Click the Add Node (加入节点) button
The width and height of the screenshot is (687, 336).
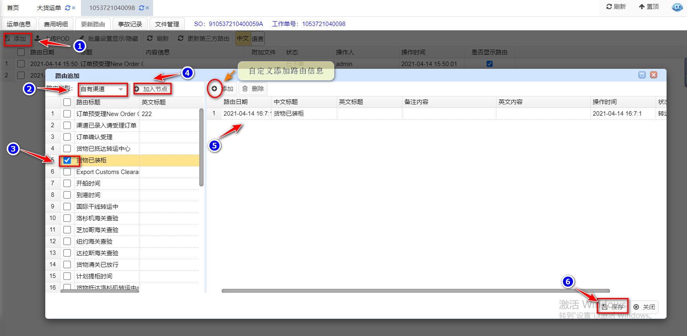[152, 89]
